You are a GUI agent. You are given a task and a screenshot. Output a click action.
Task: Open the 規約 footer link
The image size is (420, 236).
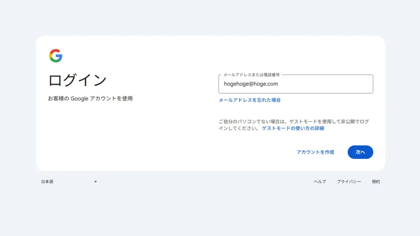[376, 182]
